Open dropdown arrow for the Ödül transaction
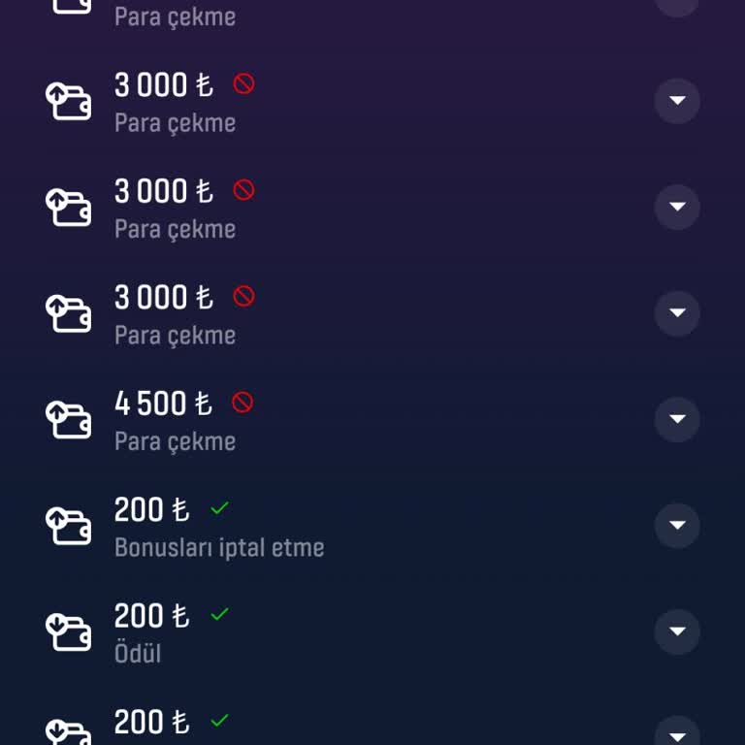Screen dimensions: 745x745 pyautogui.click(x=677, y=632)
